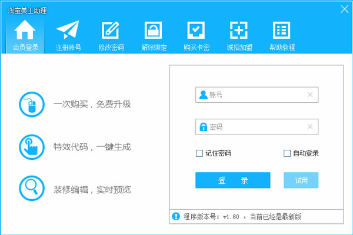Click the exclamation info icon by version text
Screen dimensions: 353x235
[x=176, y=216]
